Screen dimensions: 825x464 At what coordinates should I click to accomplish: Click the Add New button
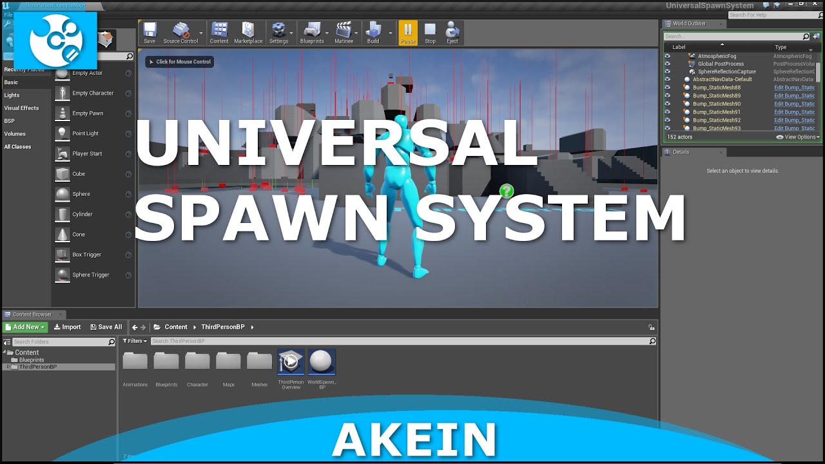click(25, 327)
